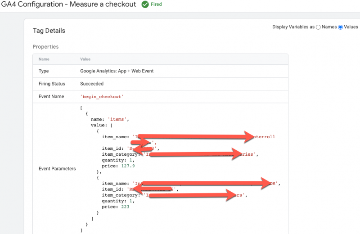Click the Display Variables as label
This screenshot has width=360, height=234.
pos(293,27)
